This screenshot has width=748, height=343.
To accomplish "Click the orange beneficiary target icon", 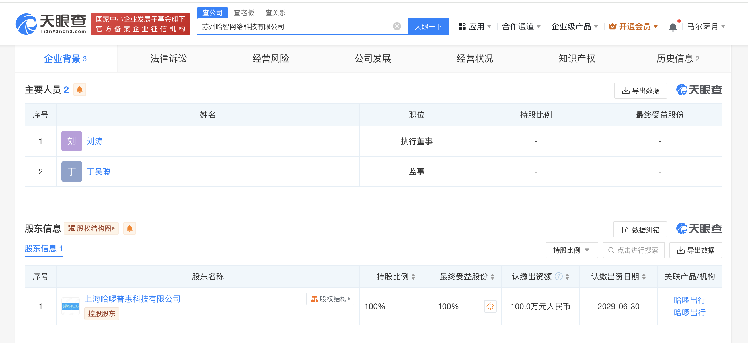I will 490,306.
